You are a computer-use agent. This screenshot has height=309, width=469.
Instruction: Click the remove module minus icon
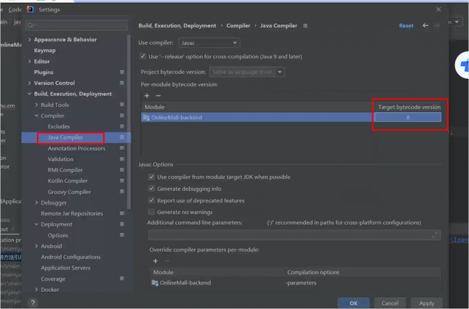(x=158, y=96)
